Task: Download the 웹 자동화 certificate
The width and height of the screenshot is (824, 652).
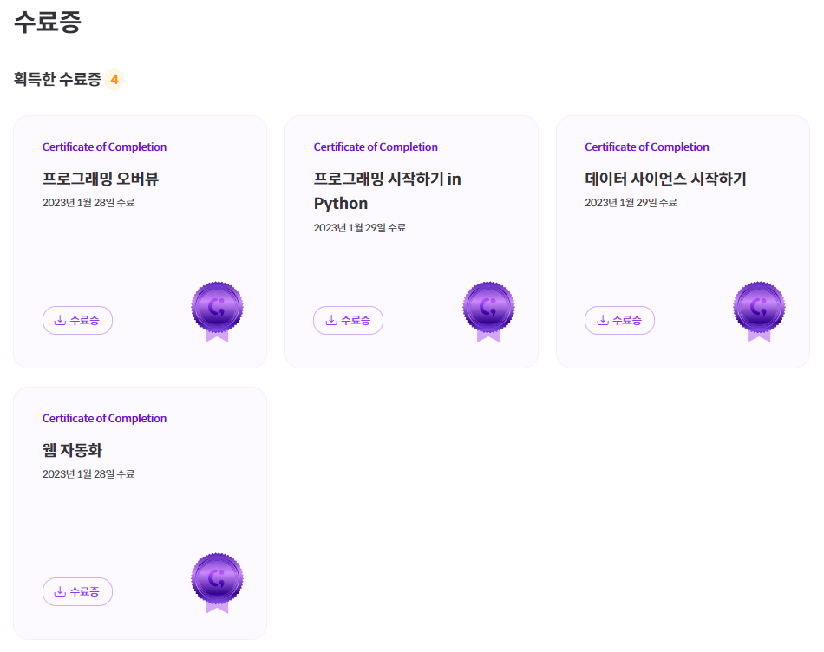Action: (x=77, y=591)
